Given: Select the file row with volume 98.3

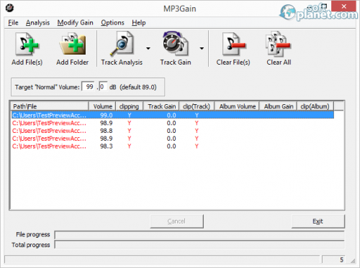Looking at the screenshot, I should click(173, 146).
